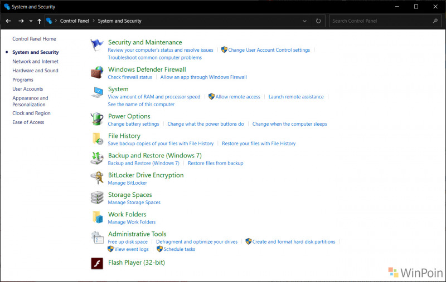This screenshot has height=282, width=446.
Task: Click the Power Options battery icon
Action: tap(97, 119)
